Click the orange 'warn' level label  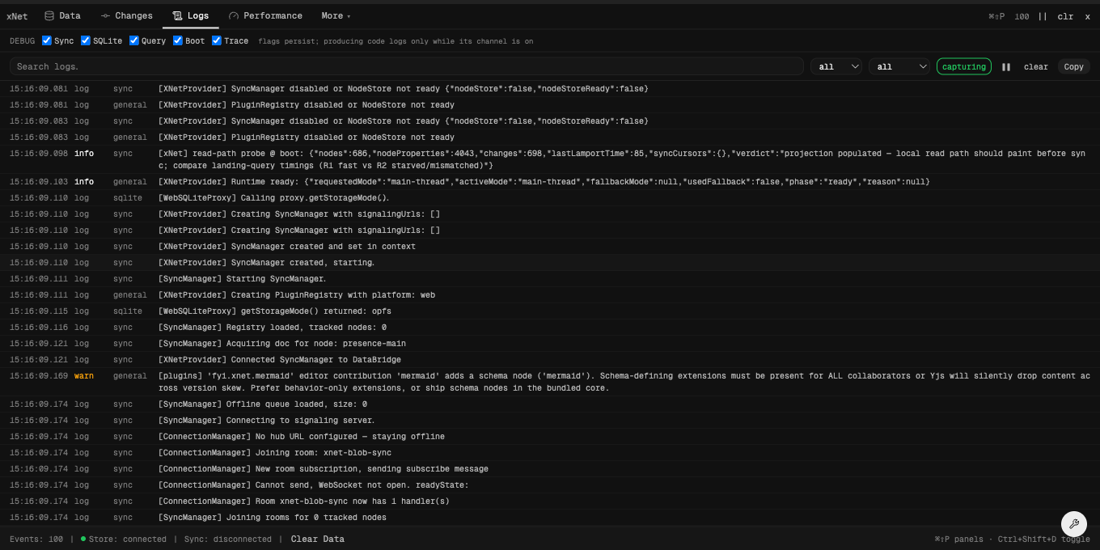[84, 376]
